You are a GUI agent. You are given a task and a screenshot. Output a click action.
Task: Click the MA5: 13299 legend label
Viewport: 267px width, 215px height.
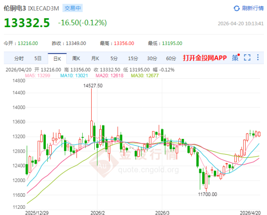coord(37,76)
